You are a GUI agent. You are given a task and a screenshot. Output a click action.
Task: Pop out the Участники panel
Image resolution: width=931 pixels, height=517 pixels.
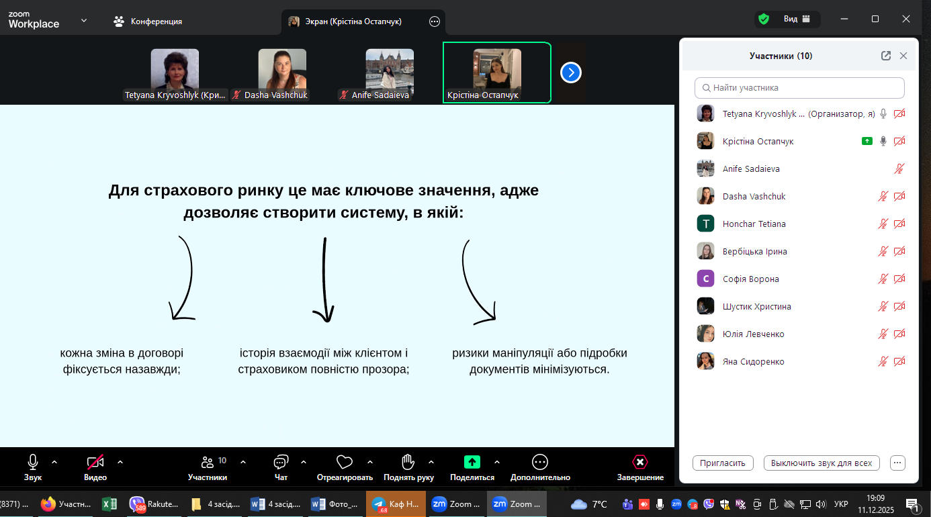click(886, 56)
